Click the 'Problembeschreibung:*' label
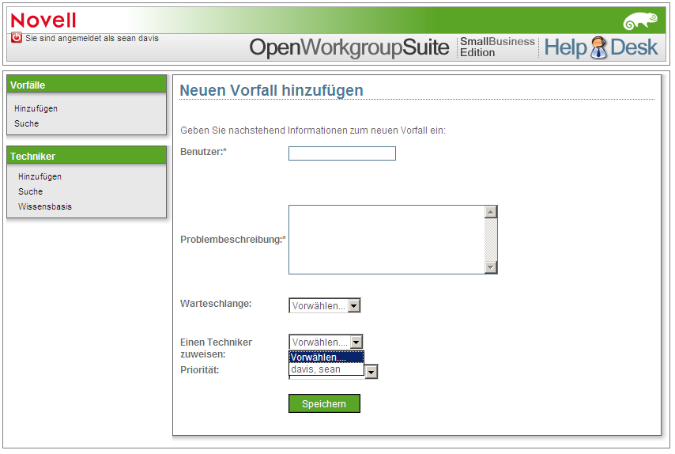This screenshot has width=675, height=454. point(233,240)
